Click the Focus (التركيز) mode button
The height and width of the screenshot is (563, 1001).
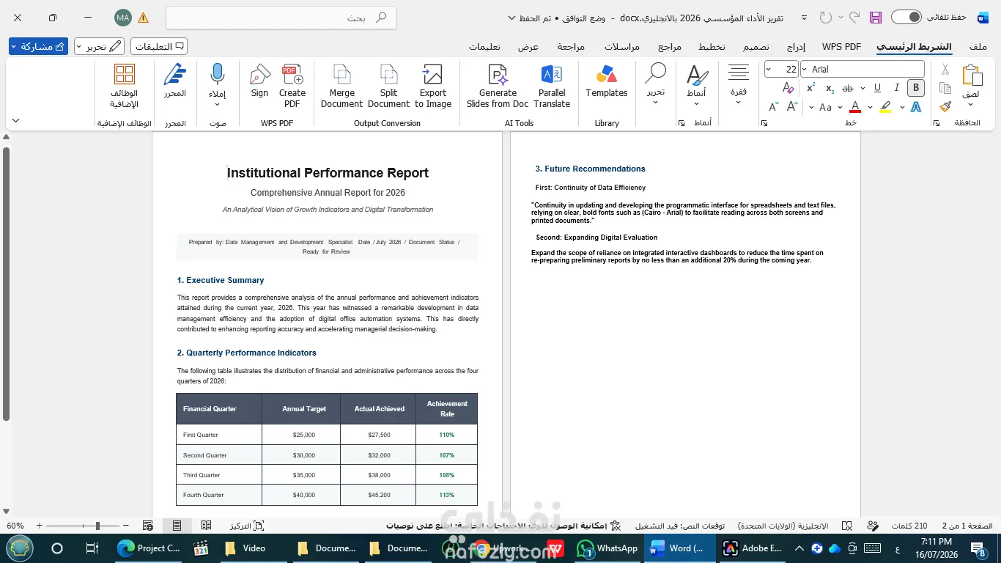pyautogui.click(x=247, y=526)
